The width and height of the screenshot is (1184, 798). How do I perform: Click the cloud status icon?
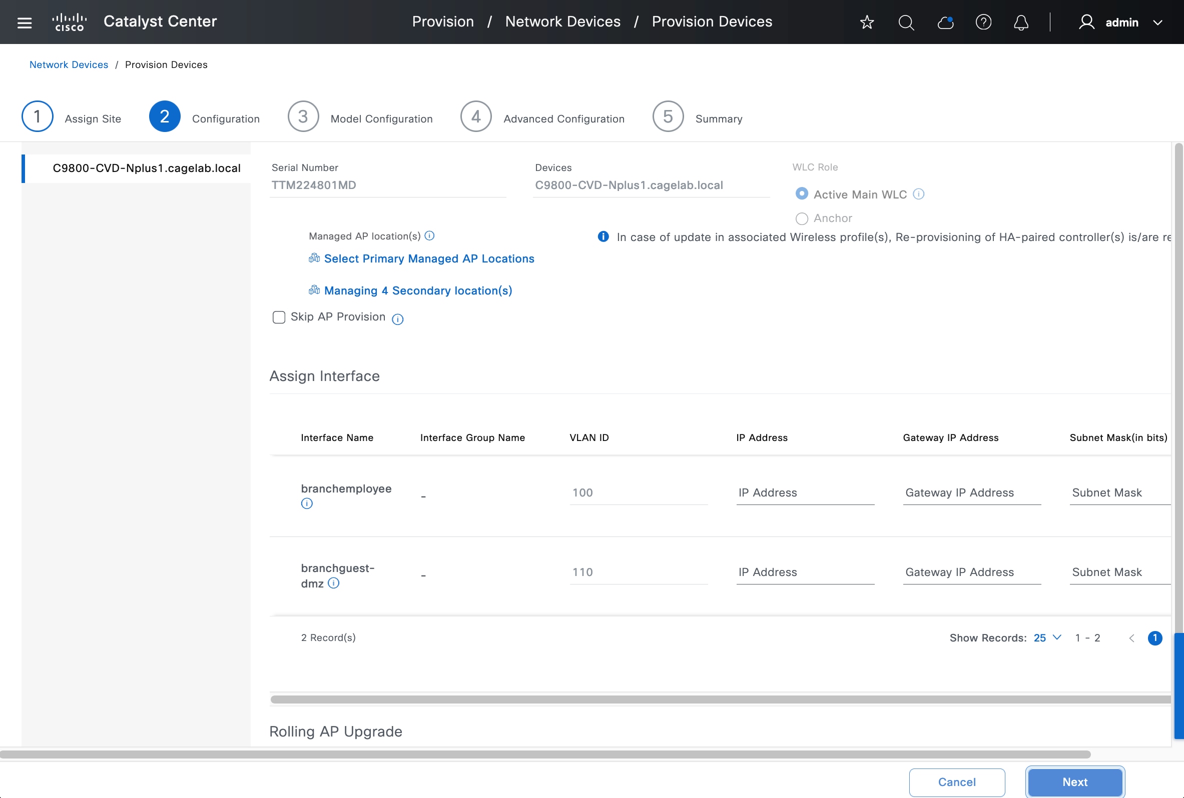(945, 22)
